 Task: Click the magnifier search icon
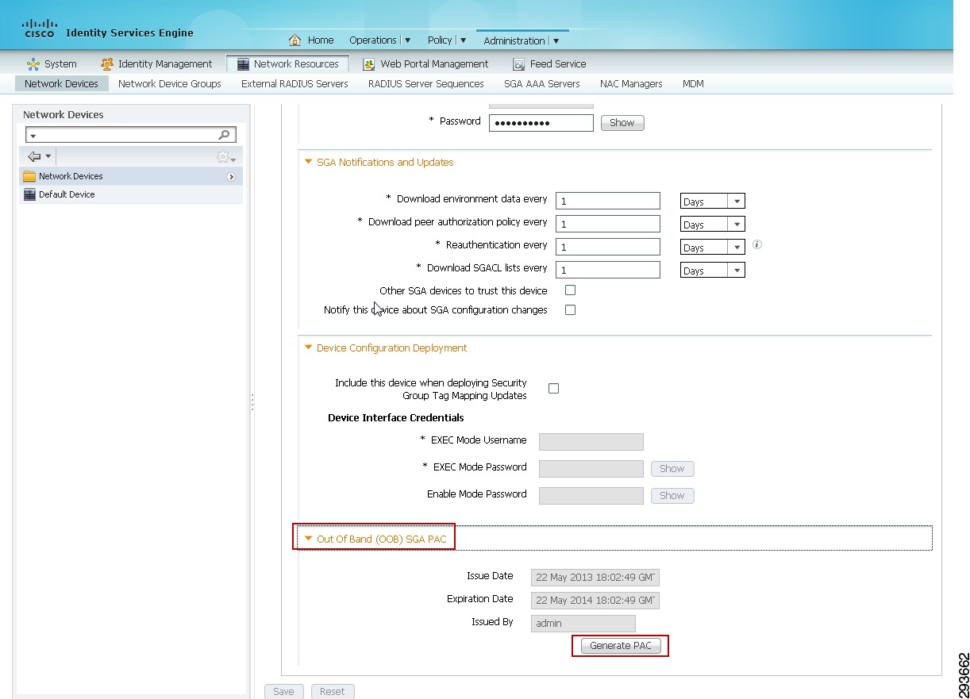[225, 136]
